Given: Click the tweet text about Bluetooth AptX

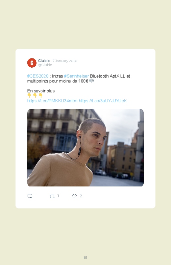Looking at the screenshot, I should [79, 79].
